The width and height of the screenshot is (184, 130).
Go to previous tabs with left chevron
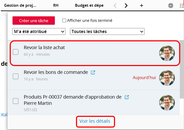pos(115,5)
